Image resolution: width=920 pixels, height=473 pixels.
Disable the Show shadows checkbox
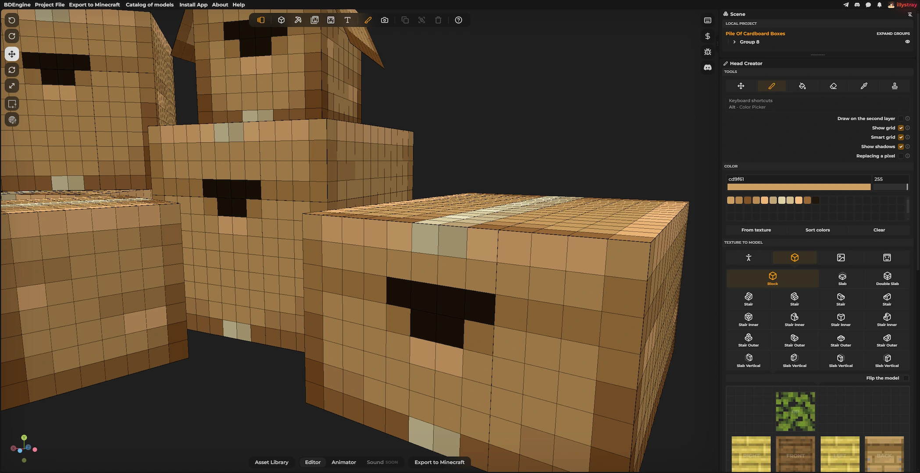pyautogui.click(x=901, y=146)
